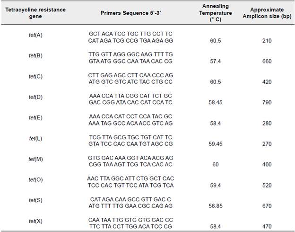Select the tet(C) gene cell

pos(36,76)
